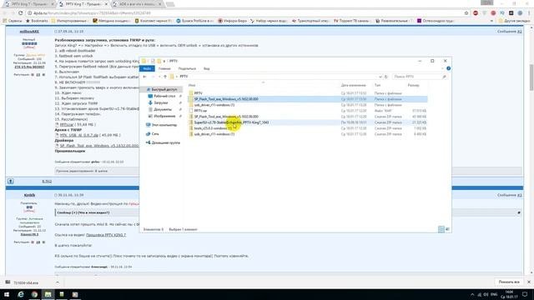Open the Home ribbon tab in Explorer

[x=164, y=68]
